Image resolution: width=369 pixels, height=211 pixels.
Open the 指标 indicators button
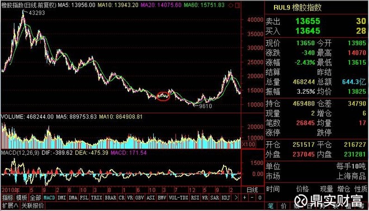pos(7,198)
